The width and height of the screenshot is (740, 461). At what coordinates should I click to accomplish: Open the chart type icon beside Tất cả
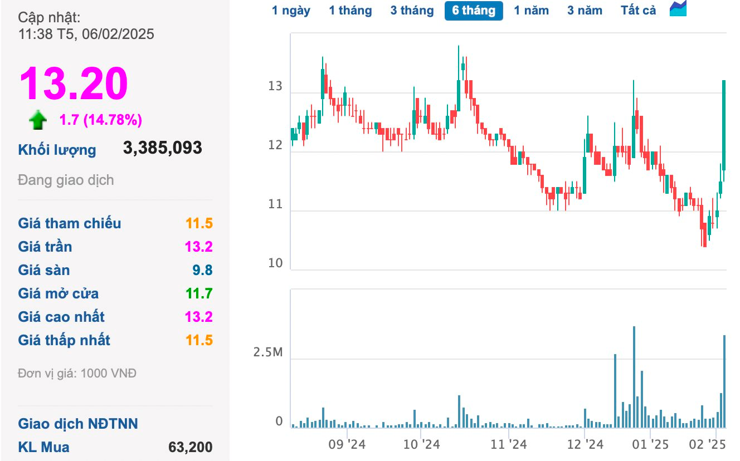tap(678, 9)
